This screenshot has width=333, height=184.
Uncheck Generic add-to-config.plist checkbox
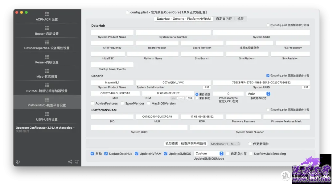click(268, 76)
